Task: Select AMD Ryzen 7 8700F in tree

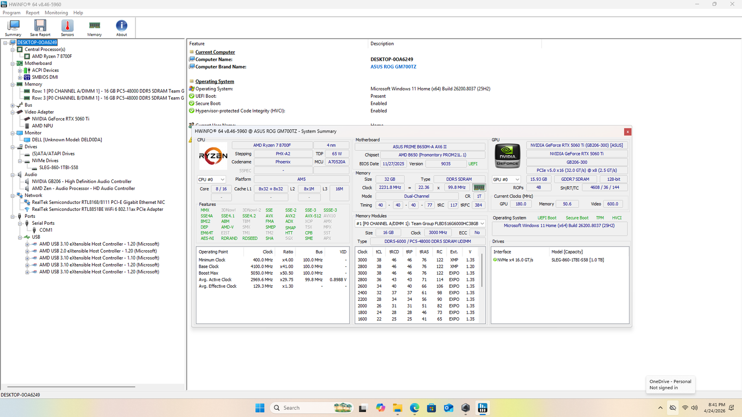Action: coord(51,57)
